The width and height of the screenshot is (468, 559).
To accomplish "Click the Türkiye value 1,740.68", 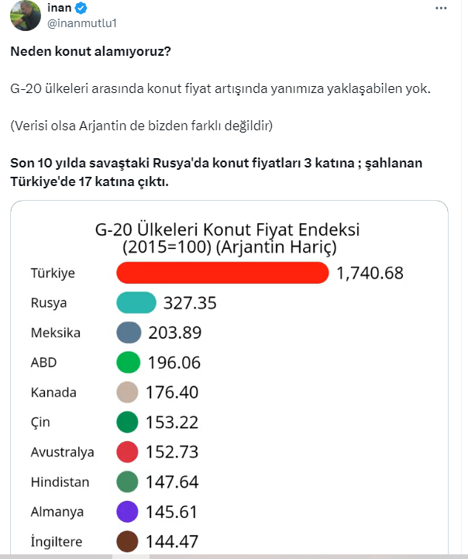I will click(x=370, y=273).
